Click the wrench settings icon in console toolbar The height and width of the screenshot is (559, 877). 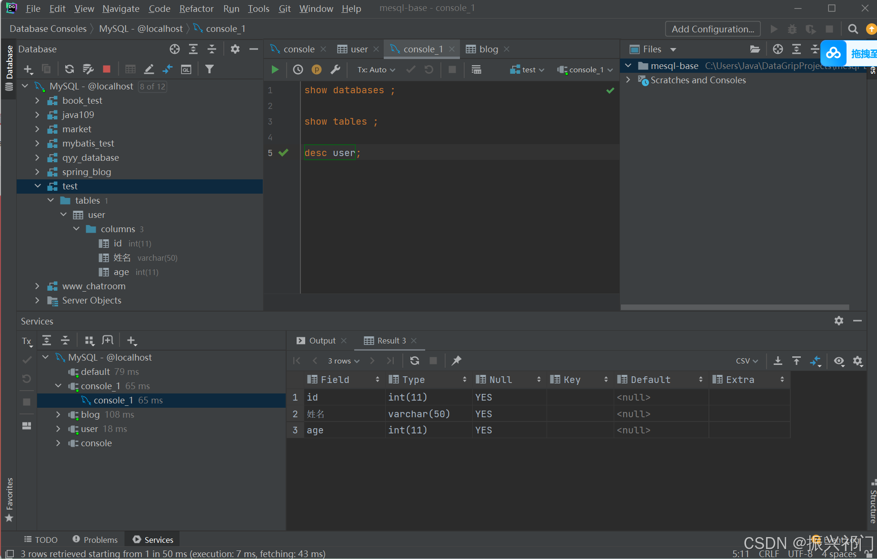(x=335, y=69)
